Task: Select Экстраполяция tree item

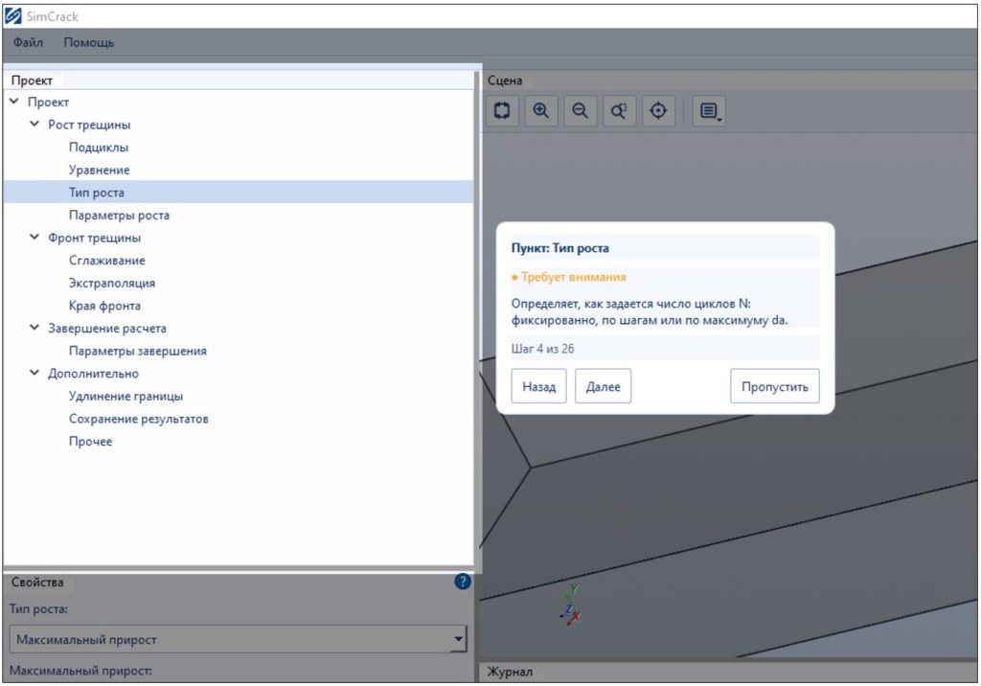Action: pos(112,283)
